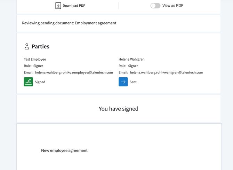Click the Helena Wahlgren party name

click(x=131, y=59)
